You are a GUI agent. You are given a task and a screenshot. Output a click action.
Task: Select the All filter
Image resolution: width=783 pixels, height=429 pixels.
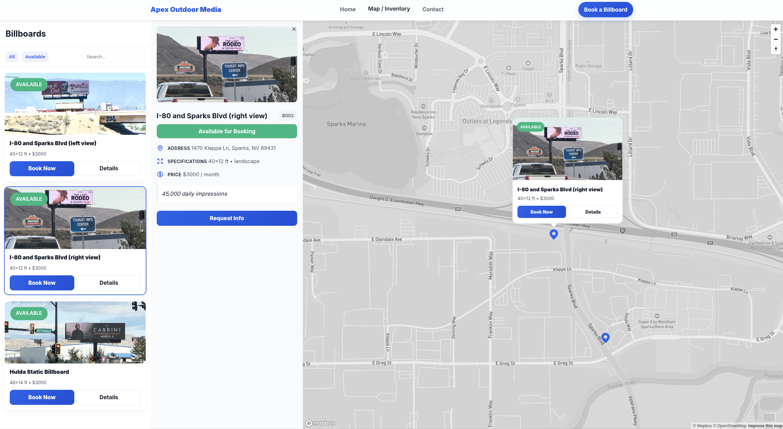coord(12,57)
